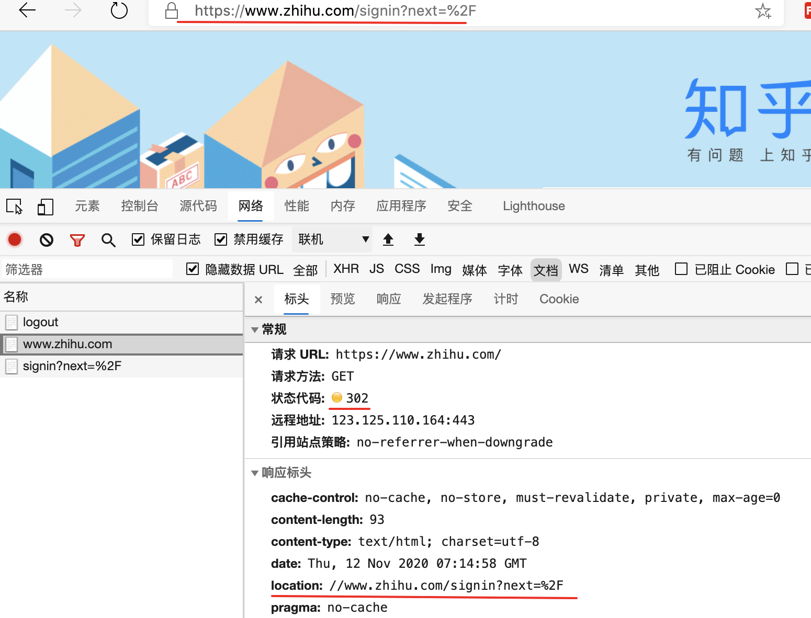Screen dimensions: 811x618
Task: Collapse the 响应标头 section
Action: [255, 473]
